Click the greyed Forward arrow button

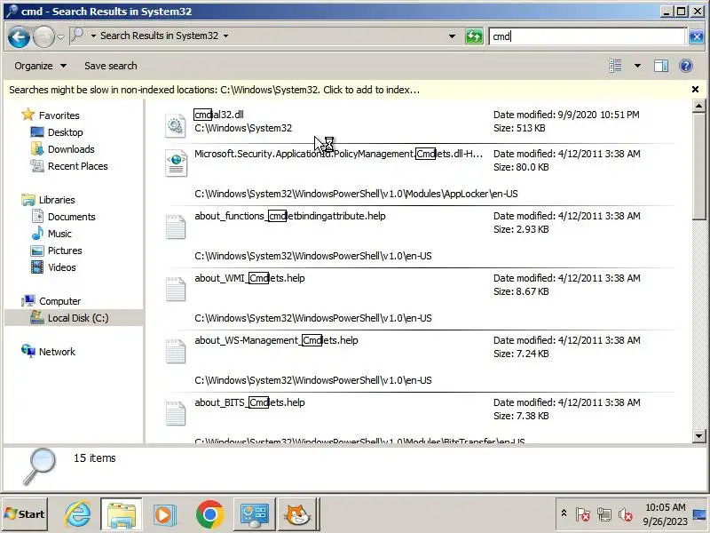point(43,36)
